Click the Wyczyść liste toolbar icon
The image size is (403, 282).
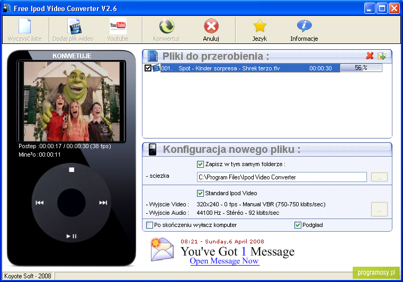[25, 26]
